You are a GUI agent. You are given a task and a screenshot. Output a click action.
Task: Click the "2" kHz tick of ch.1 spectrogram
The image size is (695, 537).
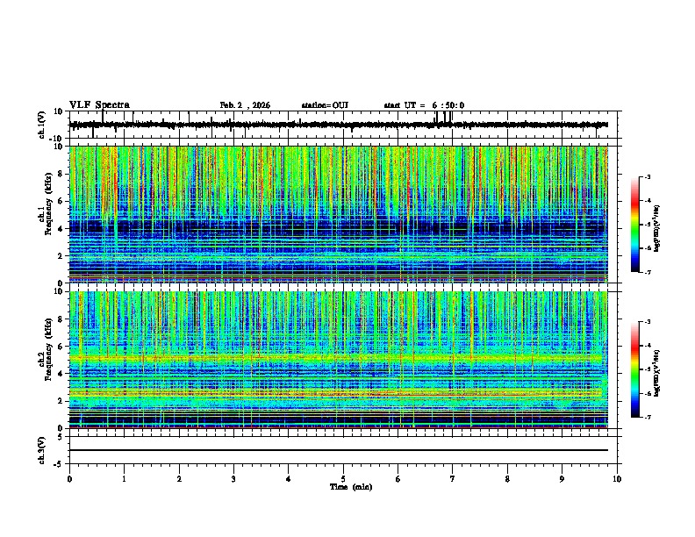[x=61, y=255]
